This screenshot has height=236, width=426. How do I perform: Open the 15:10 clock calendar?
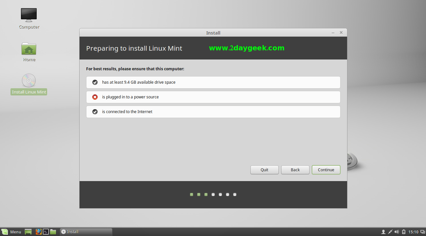pyautogui.click(x=413, y=232)
